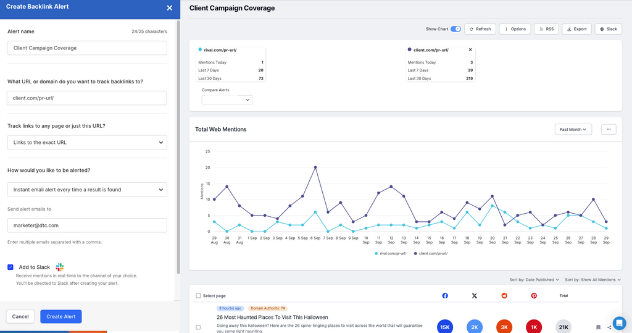
Task: Uncheck the Add to Slack checkbox
Action: 10,267
